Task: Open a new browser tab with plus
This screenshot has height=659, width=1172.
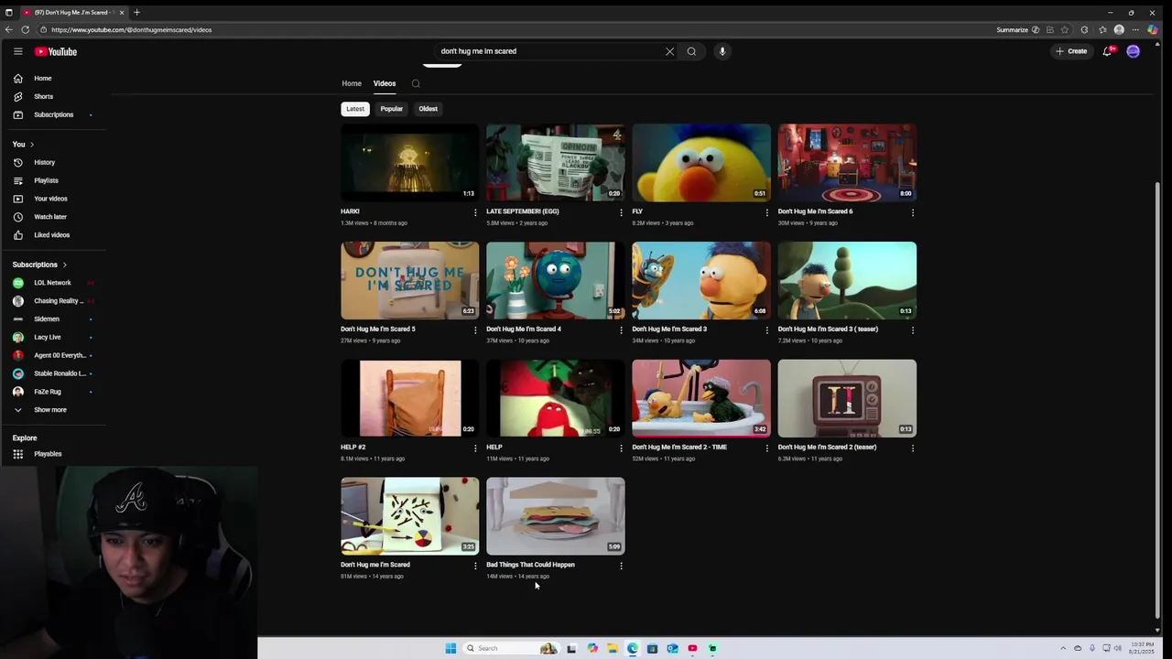Action: 136,12
